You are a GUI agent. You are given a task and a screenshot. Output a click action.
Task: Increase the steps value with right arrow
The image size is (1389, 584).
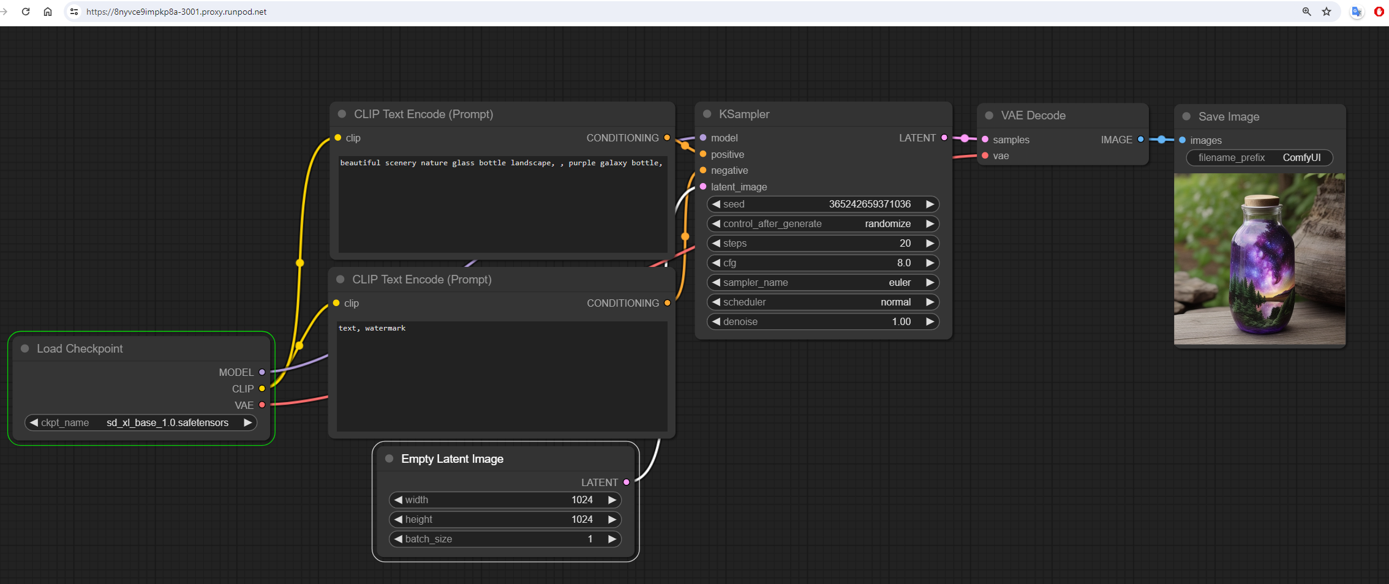click(930, 243)
